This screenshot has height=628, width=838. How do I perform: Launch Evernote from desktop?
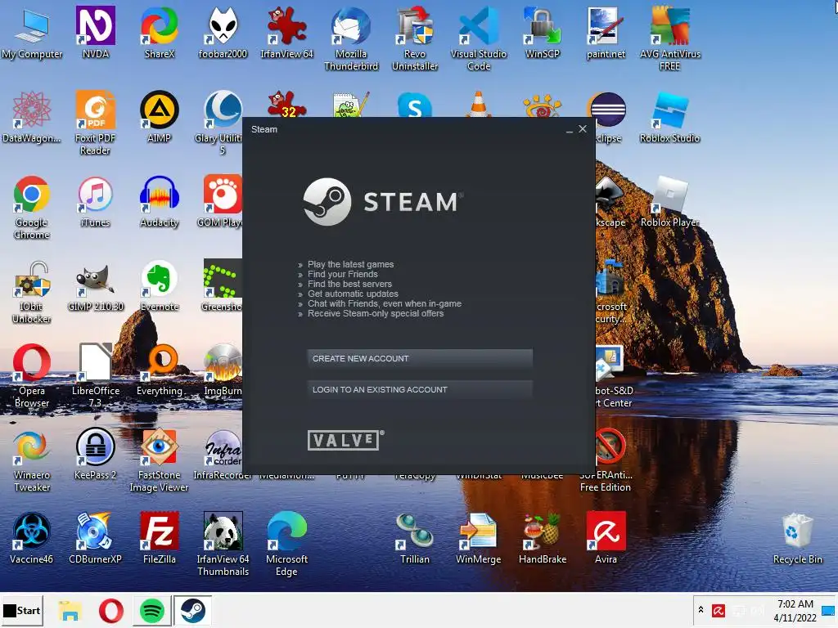coord(160,286)
